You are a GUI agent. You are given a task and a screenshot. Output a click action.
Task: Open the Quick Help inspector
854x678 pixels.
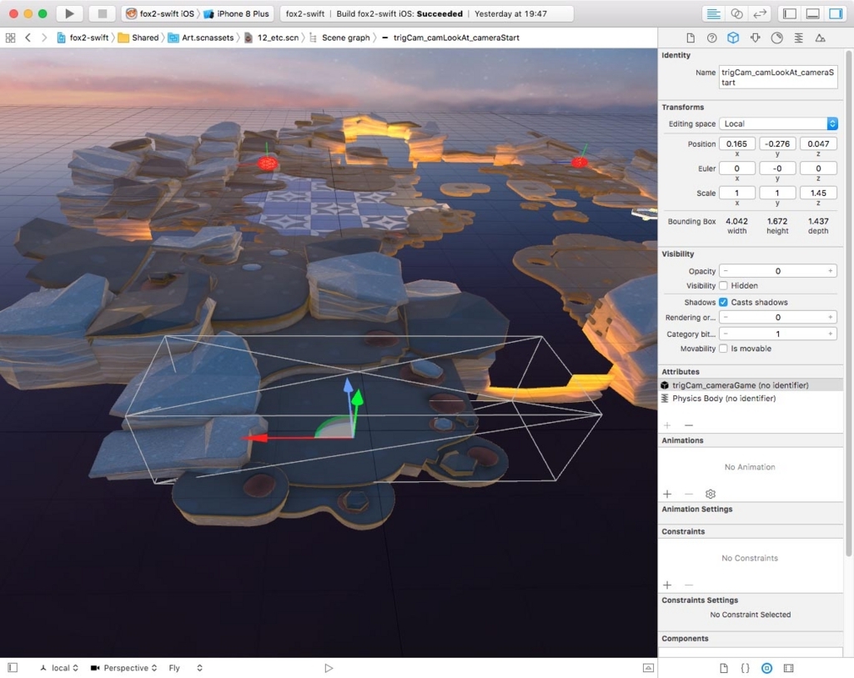[x=711, y=38]
